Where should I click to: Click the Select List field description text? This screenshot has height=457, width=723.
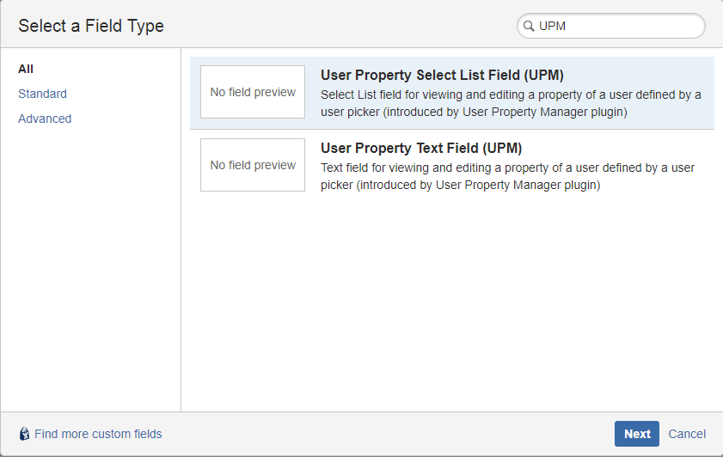pos(511,103)
